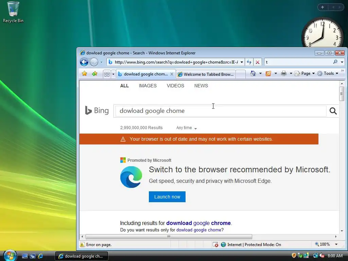Switch to NEWS results
348x261 pixels.
pos(201,86)
